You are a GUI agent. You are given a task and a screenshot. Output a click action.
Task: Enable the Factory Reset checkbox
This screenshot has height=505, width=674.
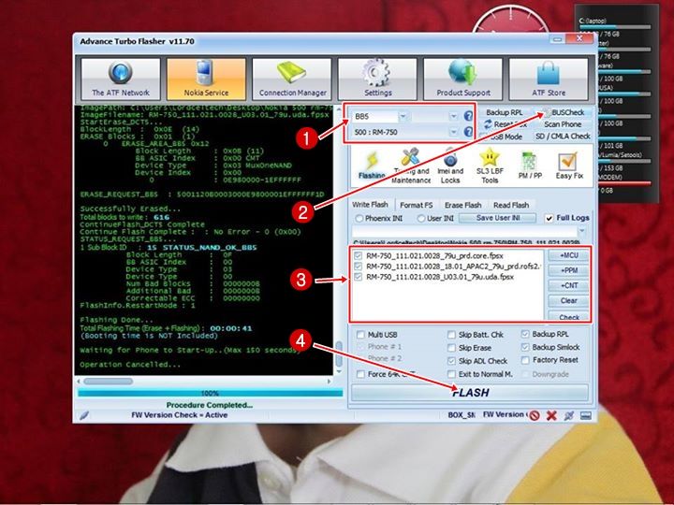coord(525,360)
